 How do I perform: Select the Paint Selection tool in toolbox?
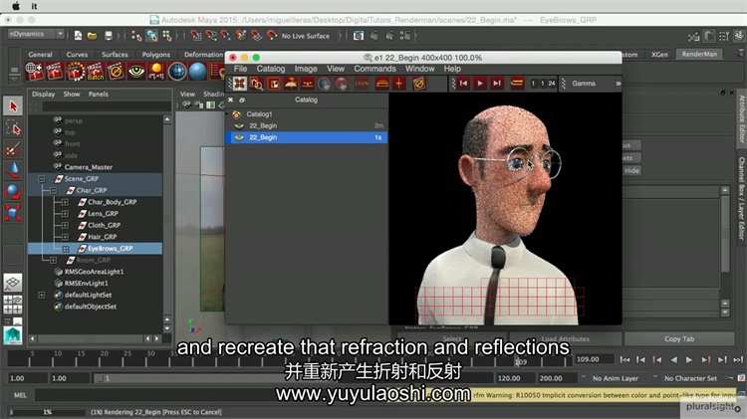[13, 149]
